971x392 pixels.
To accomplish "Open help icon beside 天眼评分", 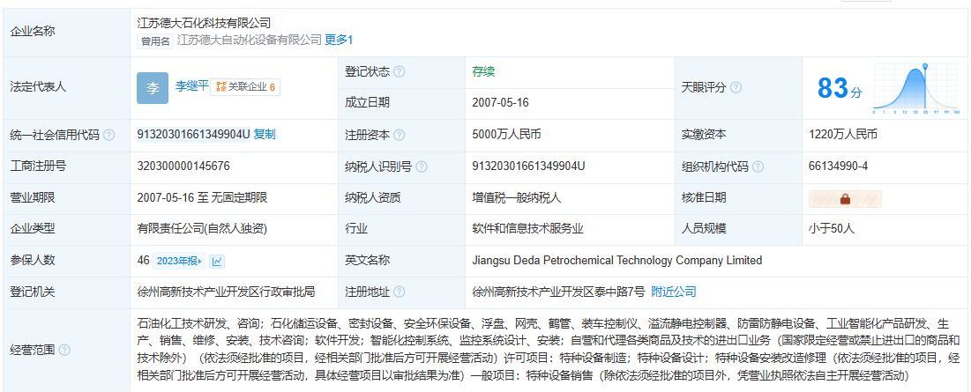I will click(736, 88).
